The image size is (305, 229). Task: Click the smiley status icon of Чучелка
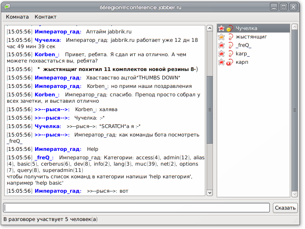coord(230,28)
